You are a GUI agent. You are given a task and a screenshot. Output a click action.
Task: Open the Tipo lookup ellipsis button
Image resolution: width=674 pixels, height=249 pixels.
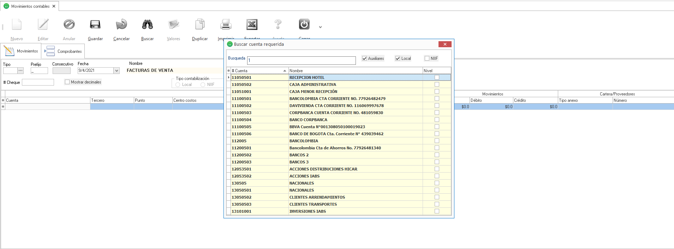[20, 71]
